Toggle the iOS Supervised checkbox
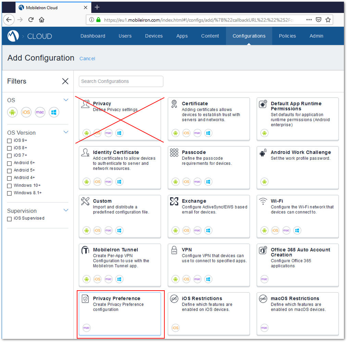Image resolution: width=347 pixels, height=342 pixels. coord(9,219)
